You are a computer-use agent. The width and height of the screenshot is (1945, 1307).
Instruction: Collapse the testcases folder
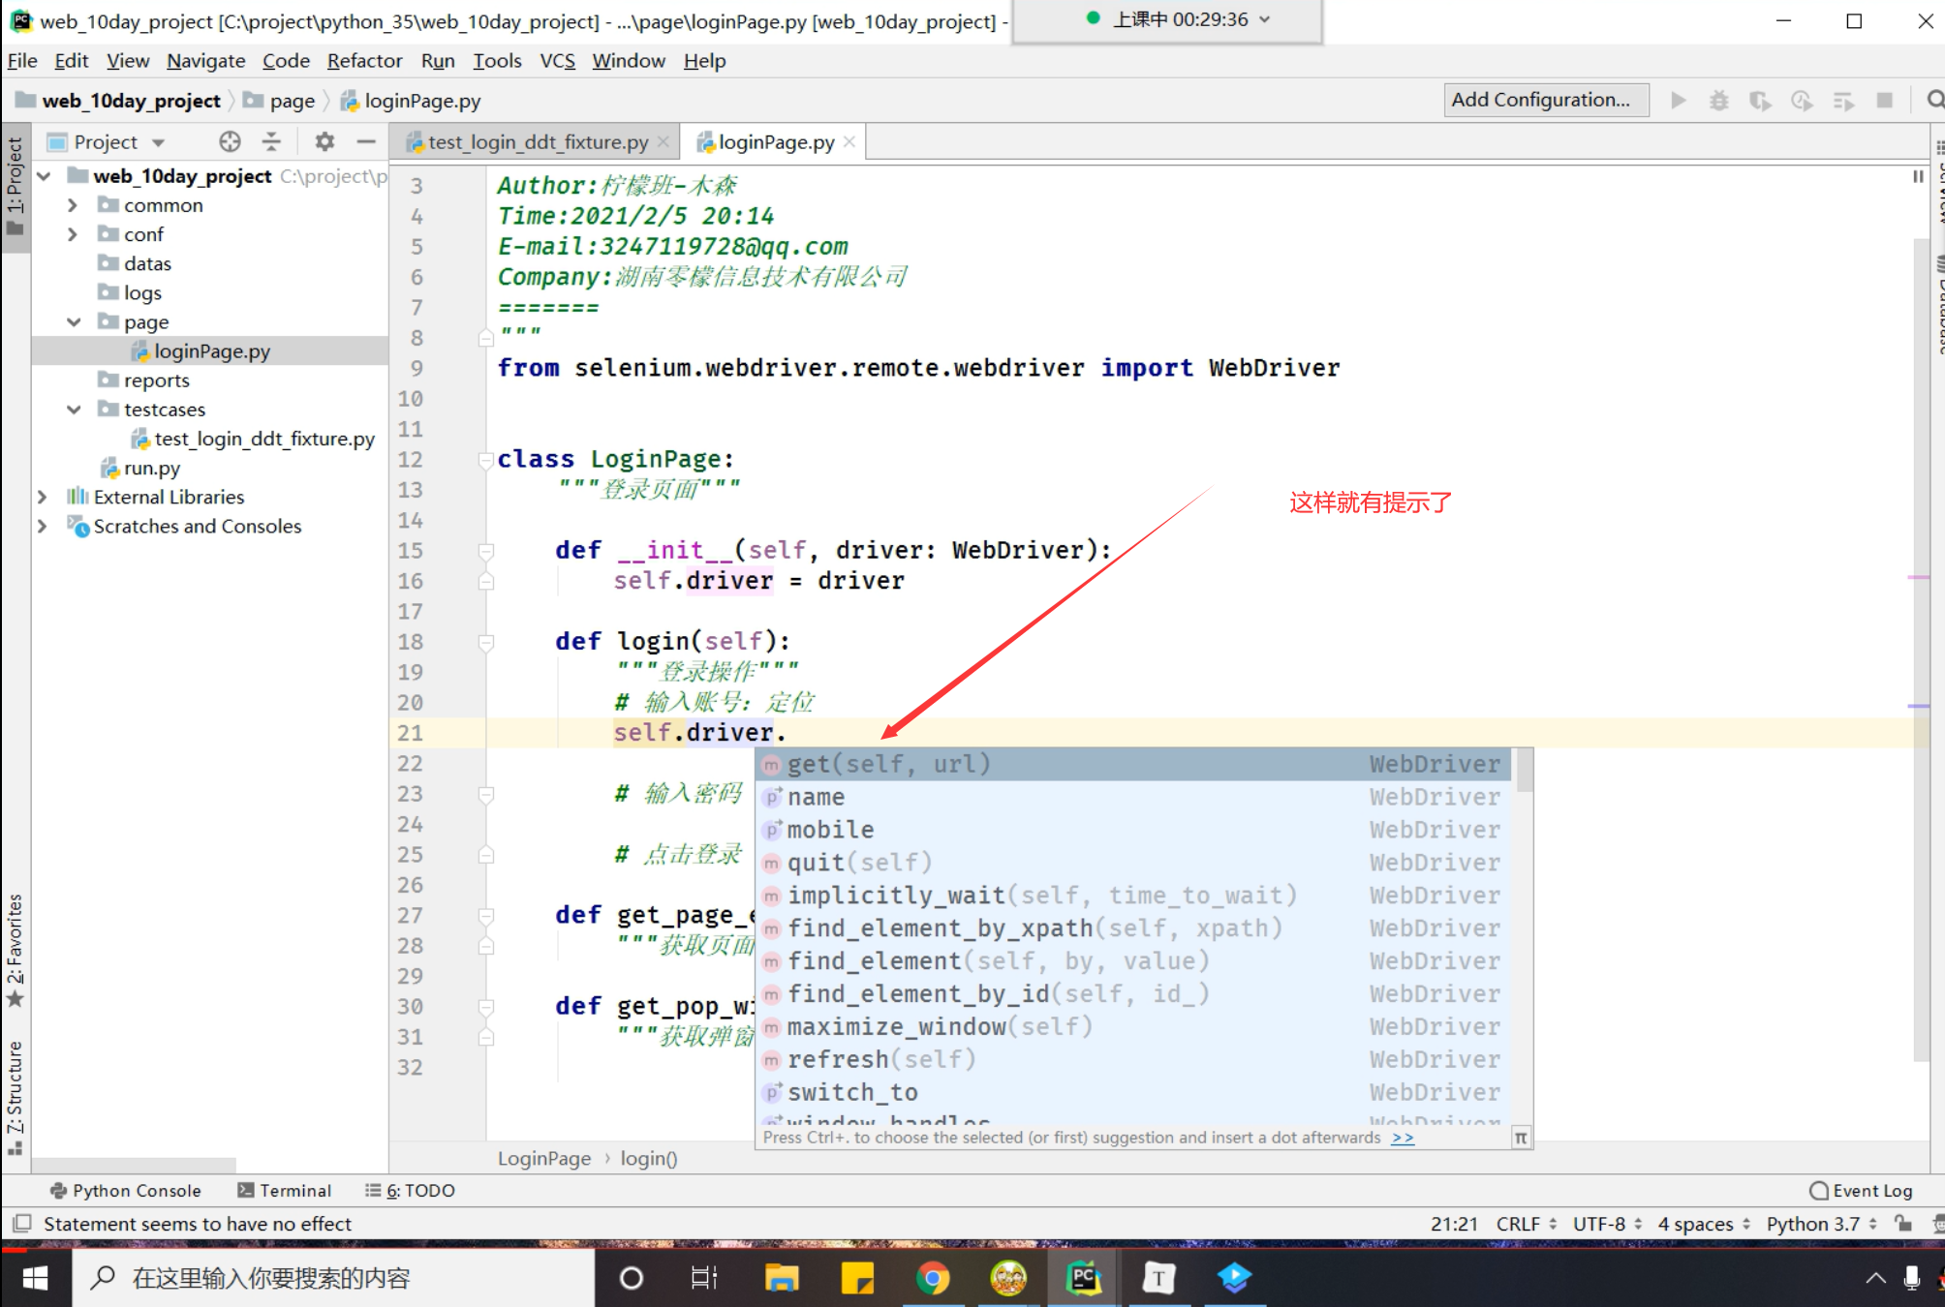(x=74, y=410)
